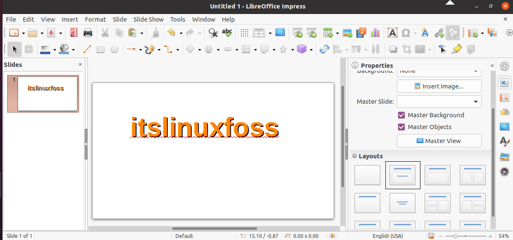Open the Symbol Shapes dropdown arrow

pos(218,50)
